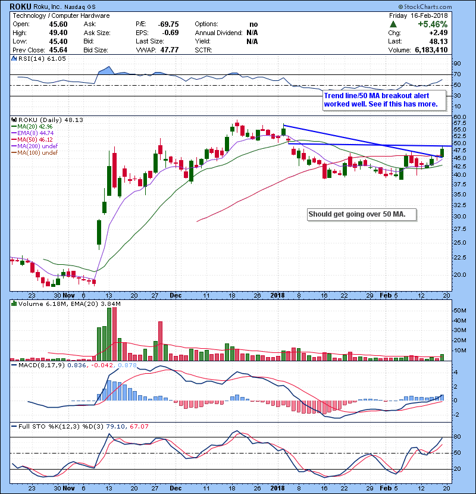Click the Volume 6,183,410 figure
Viewport: 476px width, 494px height.
pos(431,50)
